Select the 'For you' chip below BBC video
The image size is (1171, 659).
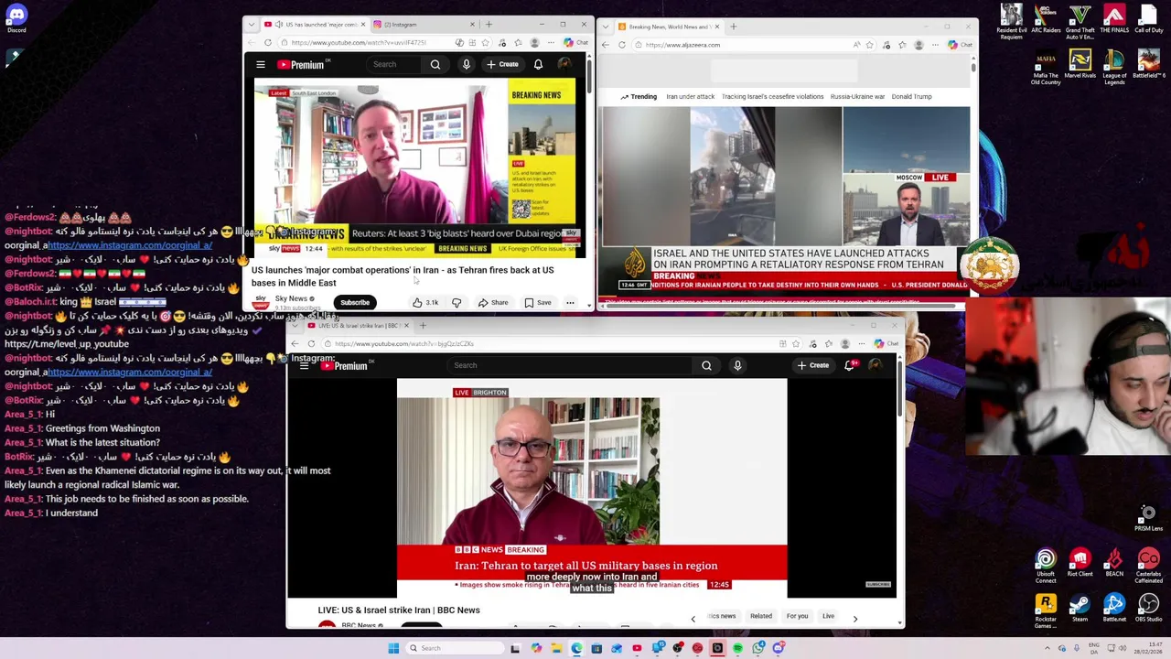(x=797, y=616)
